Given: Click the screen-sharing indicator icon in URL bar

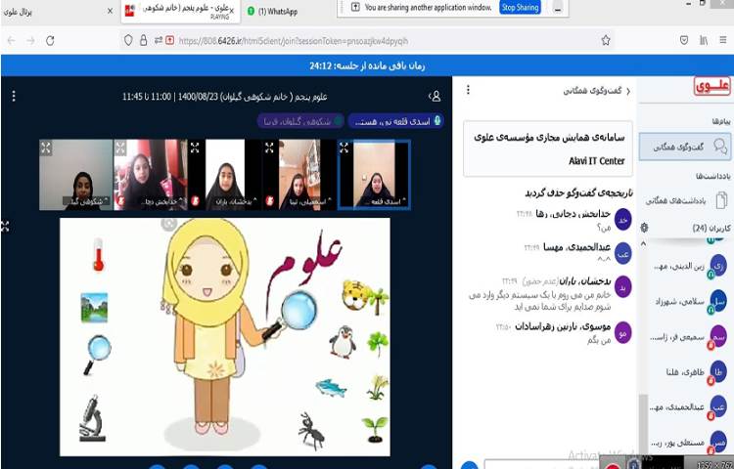Looking at the screenshot, I should pyautogui.click(x=170, y=41).
